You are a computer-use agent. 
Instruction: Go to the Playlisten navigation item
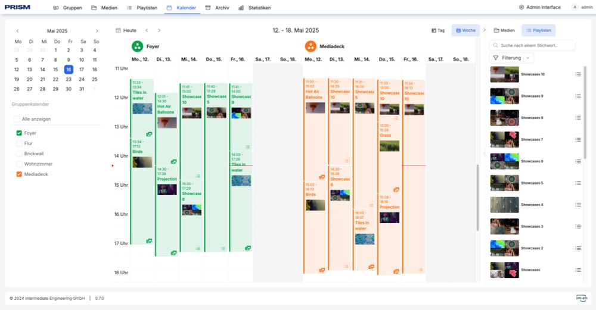point(142,8)
